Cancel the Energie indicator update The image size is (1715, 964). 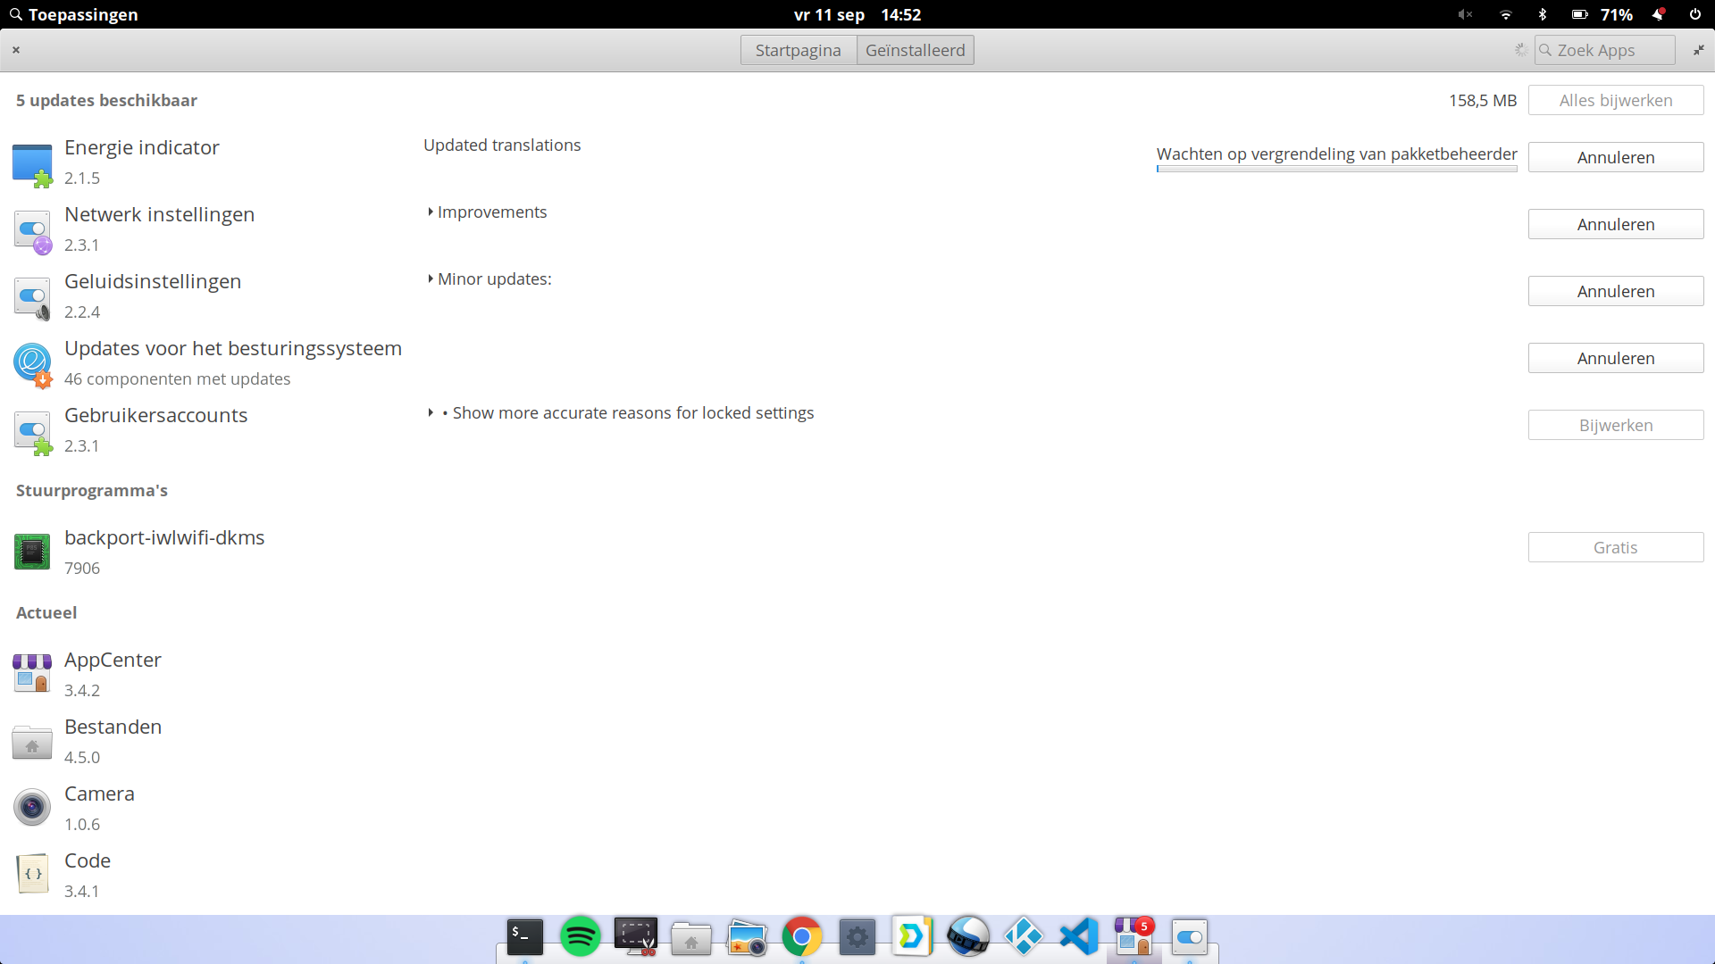(x=1615, y=157)
